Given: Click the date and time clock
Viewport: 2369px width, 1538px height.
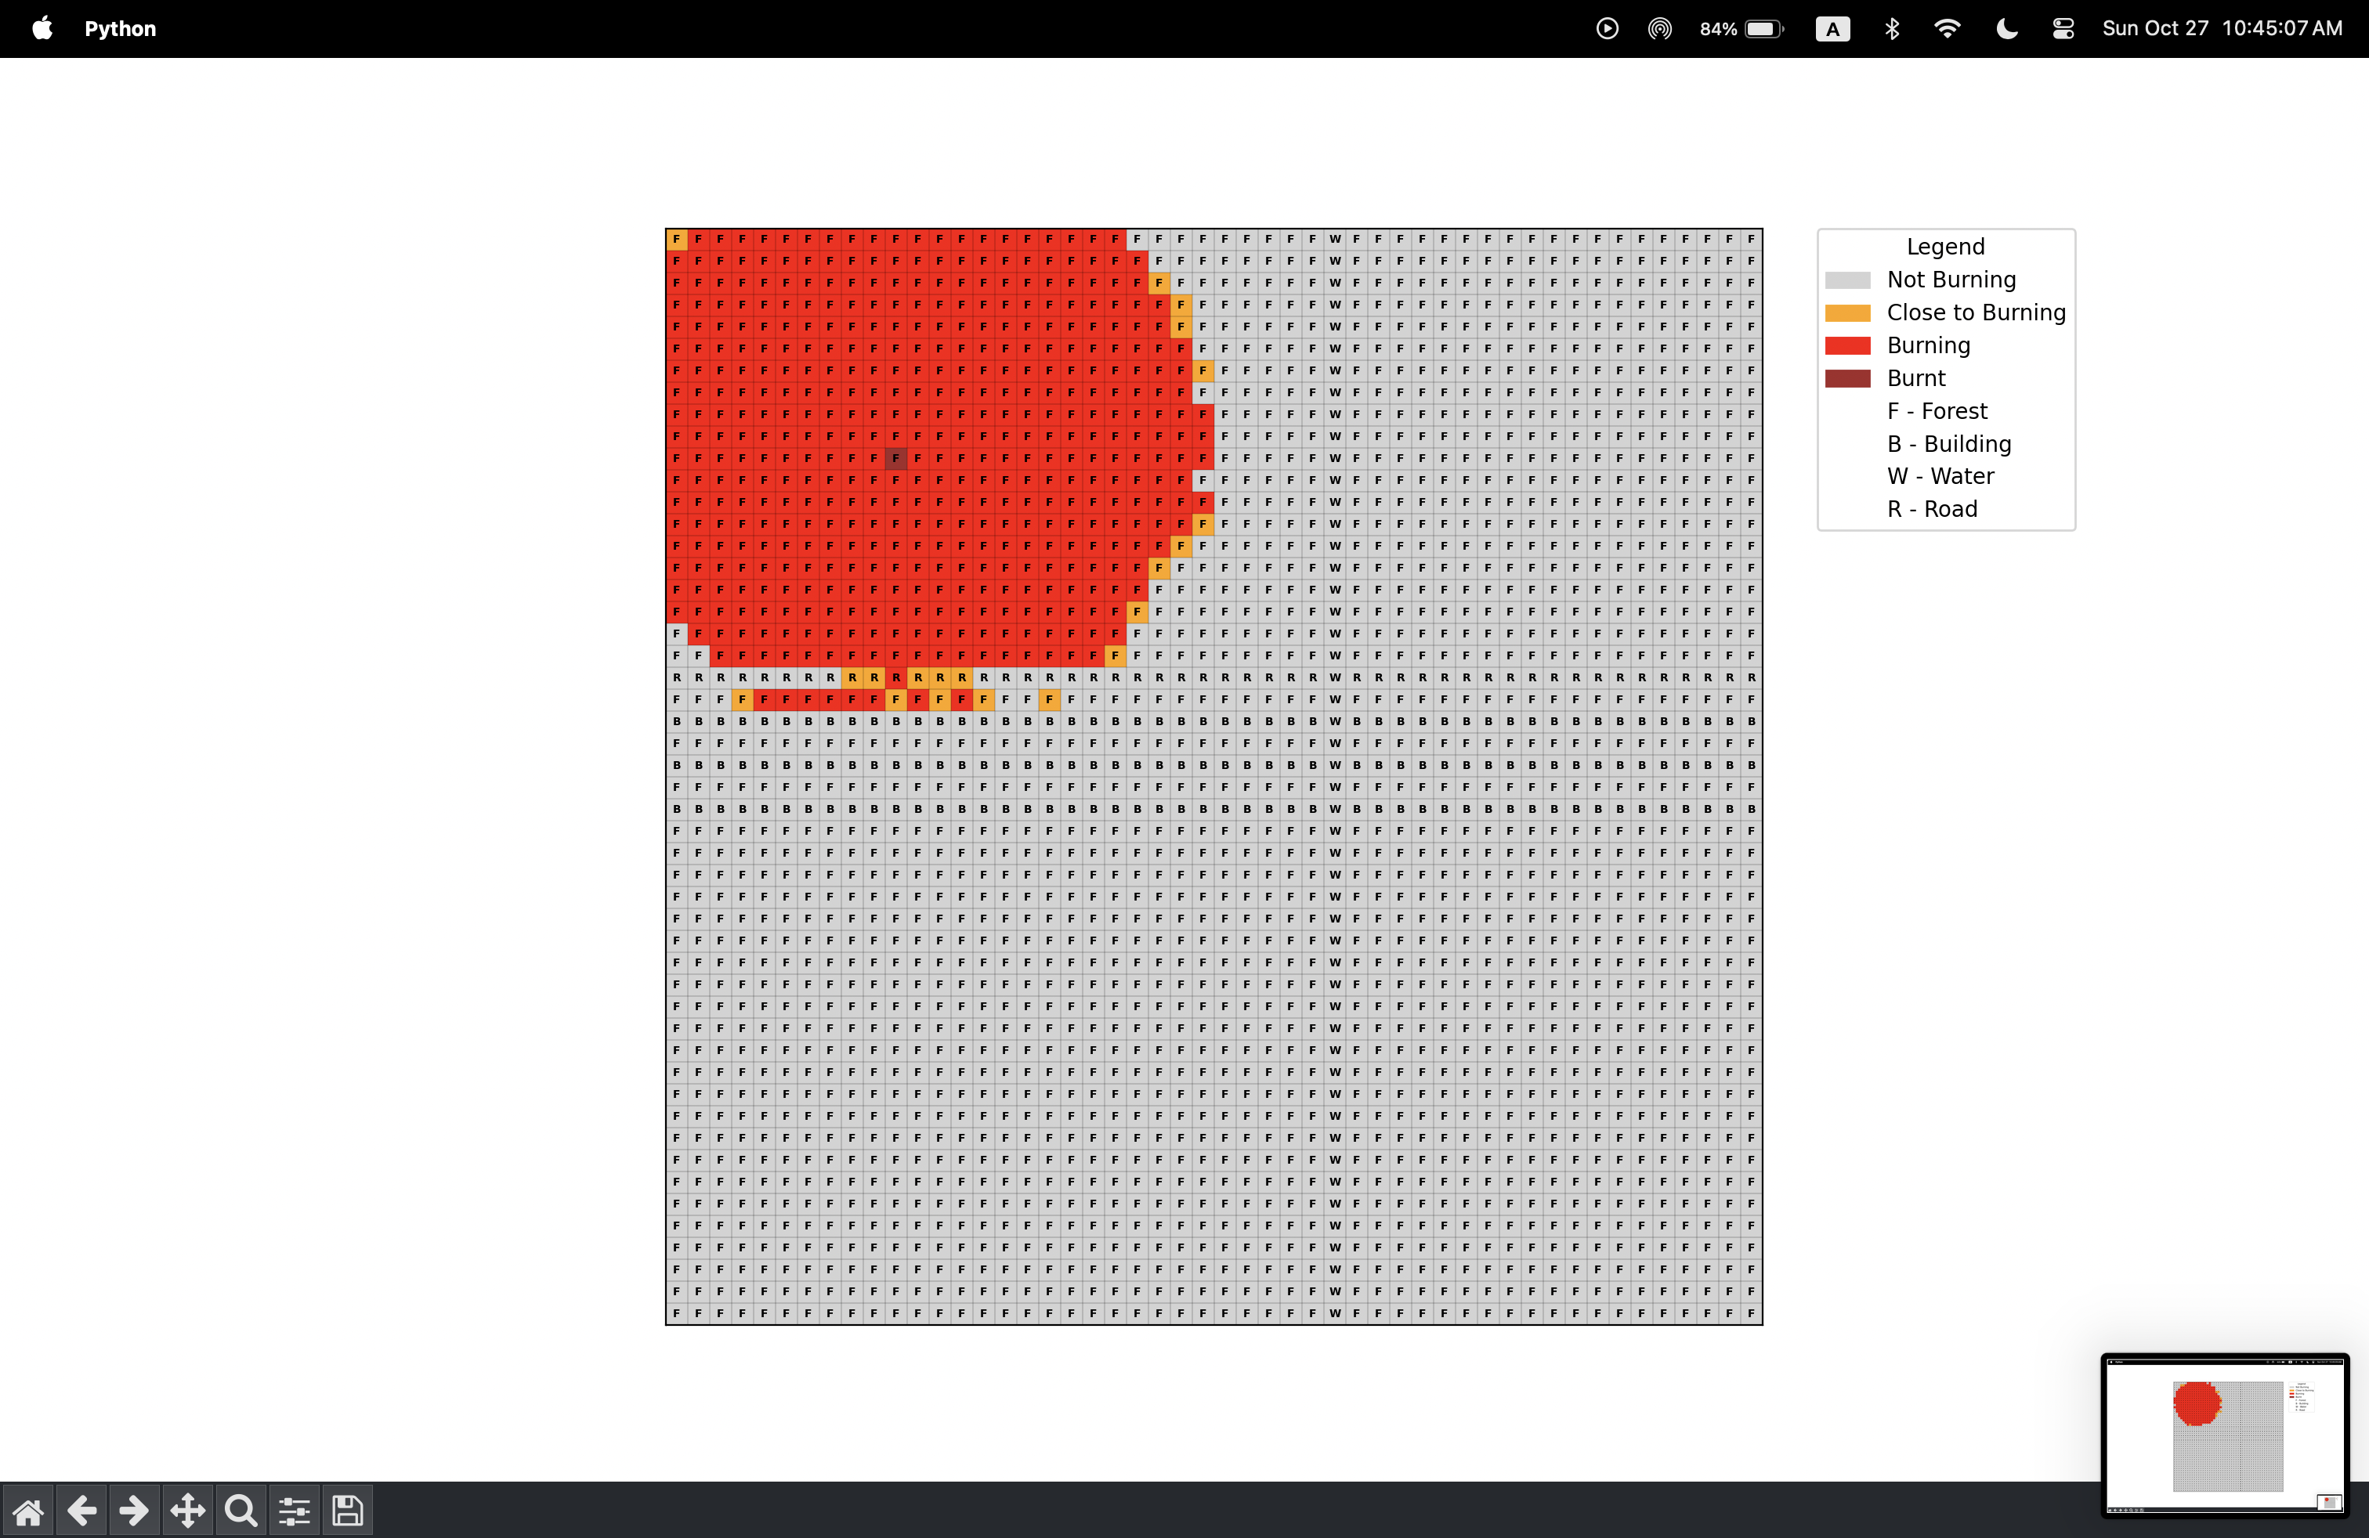Looking at the screenshot, I should tap(2222, 29).
